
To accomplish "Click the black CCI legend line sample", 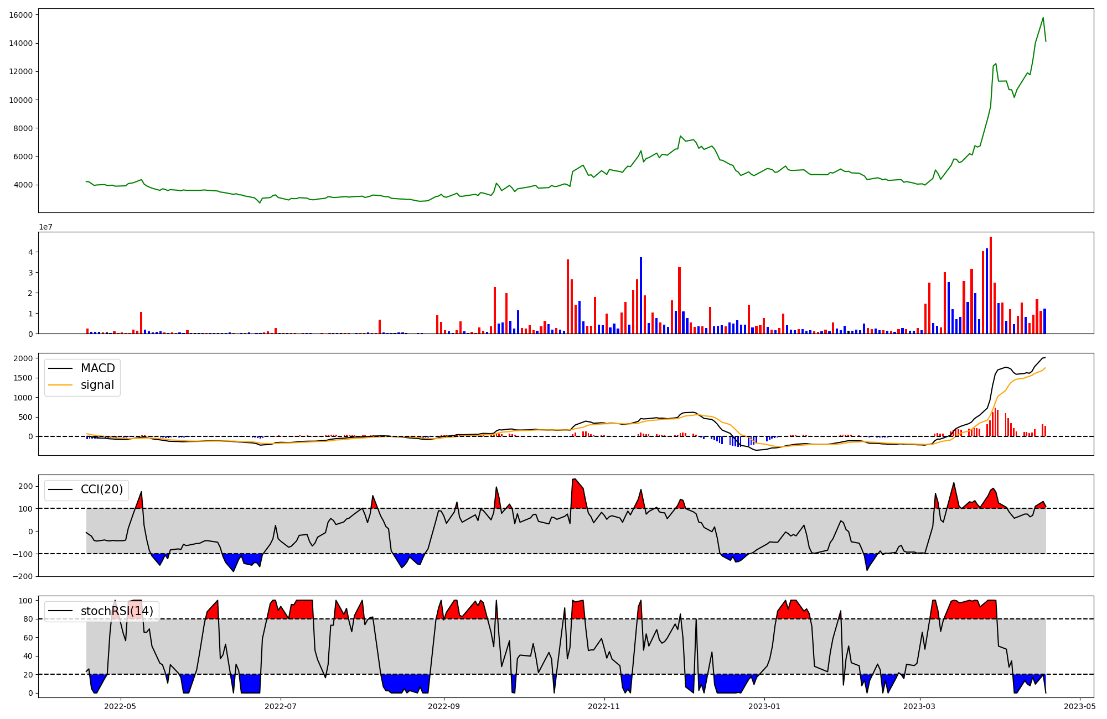I will (x=60, y=489).
